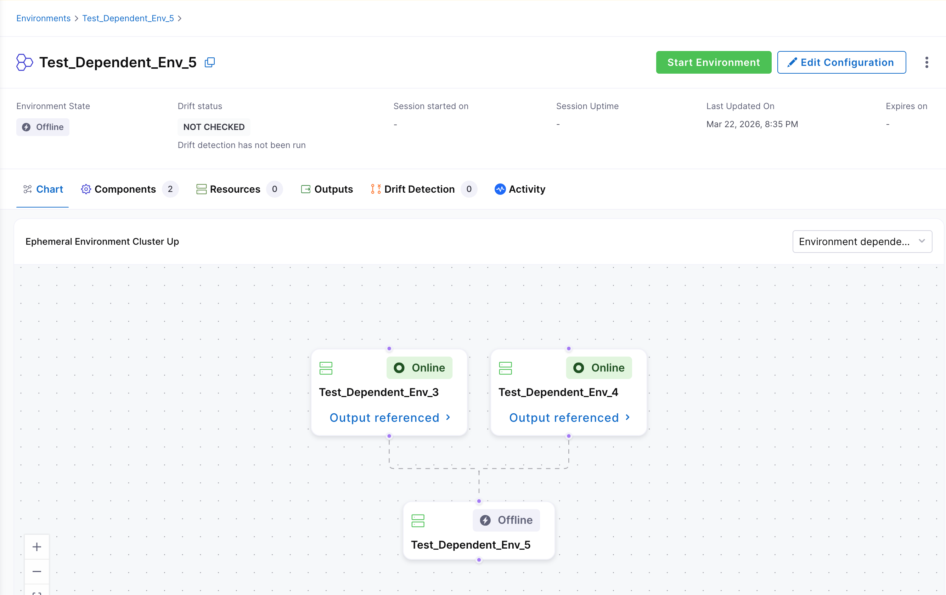Open the three-dot more options menu
Viewport: 946px width, 595px height.
pos(927,62)
